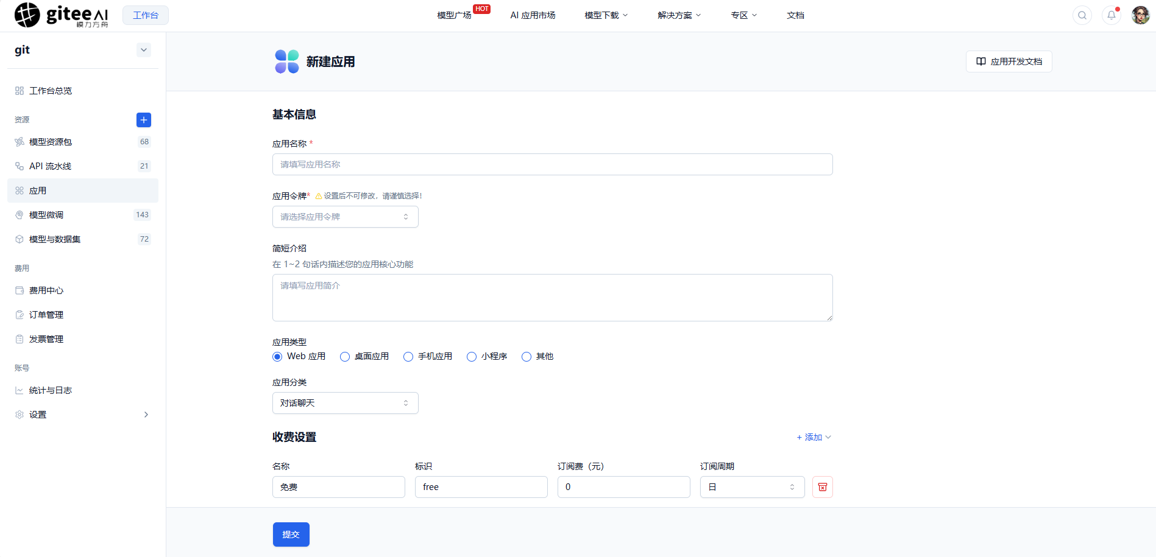Open the 应用分类 对话聊天 dropdown
Viewport: 1156px width, 557px height.
tap(346, 403)
